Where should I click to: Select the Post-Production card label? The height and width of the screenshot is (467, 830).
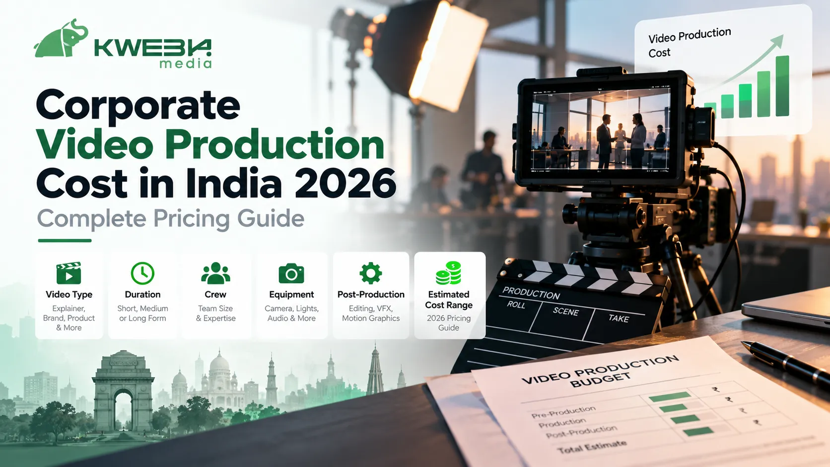[371, 294]
